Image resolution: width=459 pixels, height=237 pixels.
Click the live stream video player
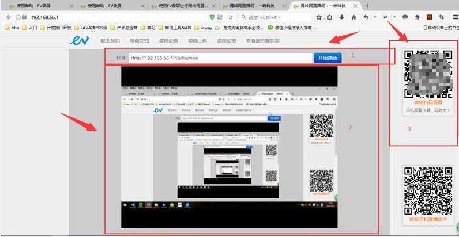pyautogui.click(x=229, y=147)
